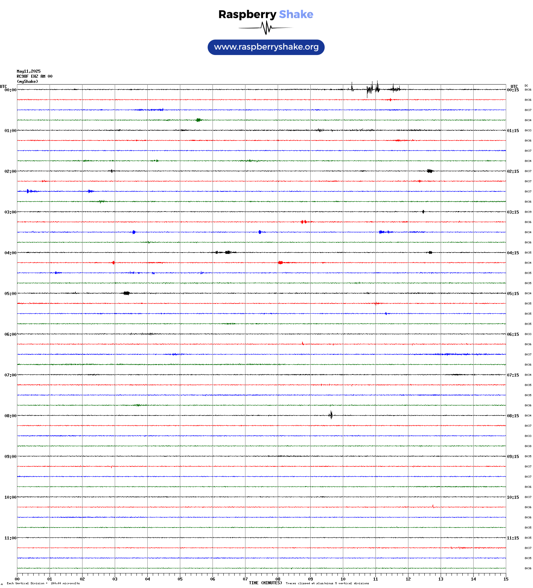Viewport: 533px width, 588px height.
Task: Click the 01:00 hour label on left axis
Action: (10, 131)
